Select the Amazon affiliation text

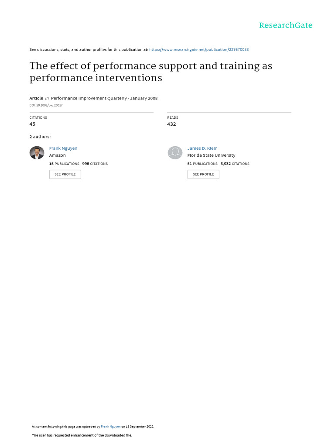pos(58,155)
